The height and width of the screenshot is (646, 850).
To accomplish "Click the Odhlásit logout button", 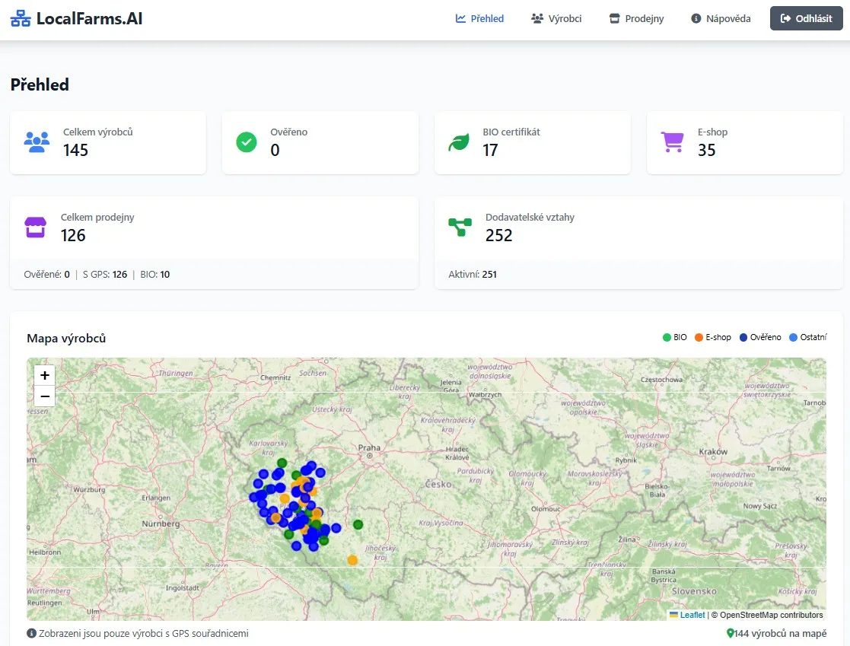I will click(806, 18).
